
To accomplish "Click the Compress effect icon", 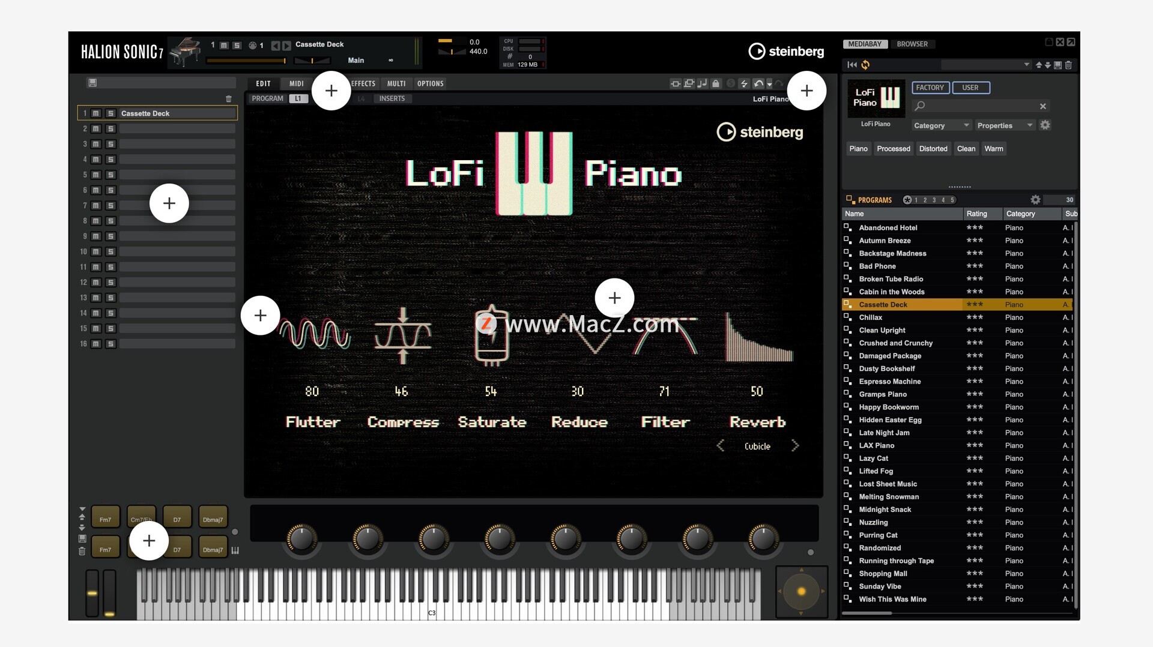I will 403,336.
